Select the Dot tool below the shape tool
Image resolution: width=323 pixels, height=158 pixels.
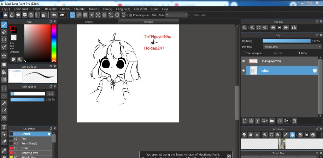point(4,47)
